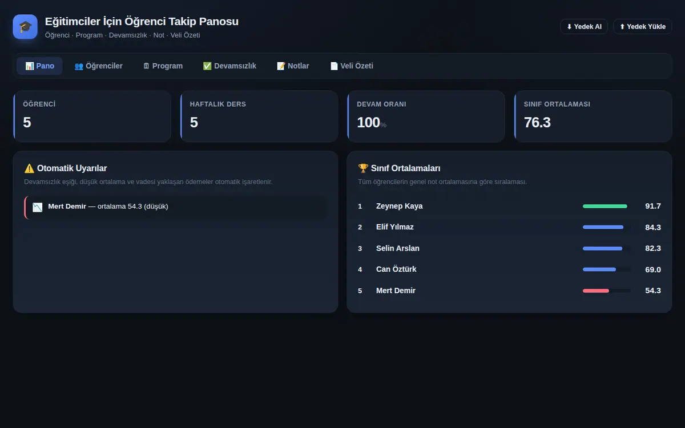This screenshot has height=428, width=685.
Task: Switch to the Veli Özeti tab
Action: [x=352, y=66]
